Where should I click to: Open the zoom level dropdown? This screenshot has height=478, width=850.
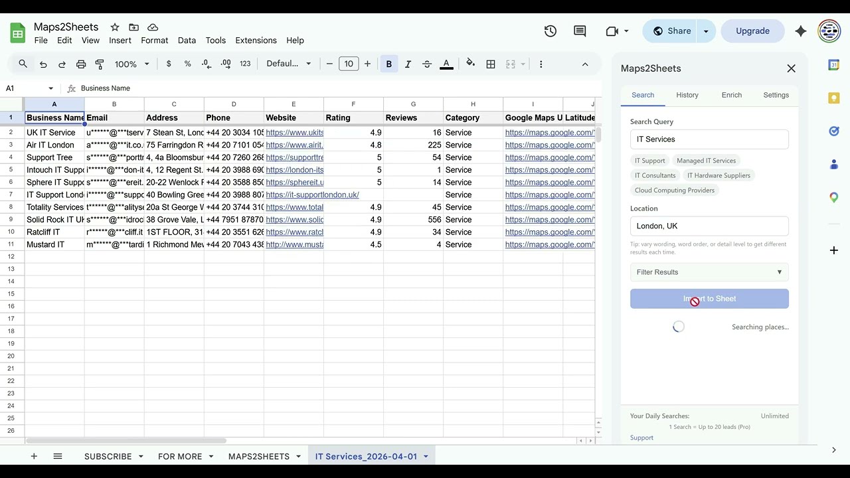132,64
